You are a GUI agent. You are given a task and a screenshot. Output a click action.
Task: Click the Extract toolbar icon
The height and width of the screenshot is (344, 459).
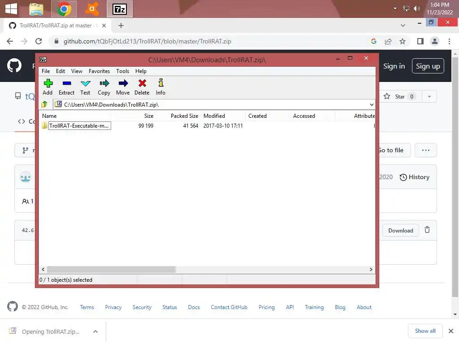pos(67,84)
